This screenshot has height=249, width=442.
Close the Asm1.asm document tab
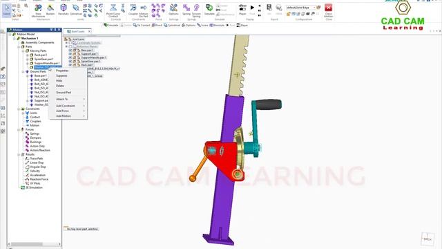(x=89, y=31)
